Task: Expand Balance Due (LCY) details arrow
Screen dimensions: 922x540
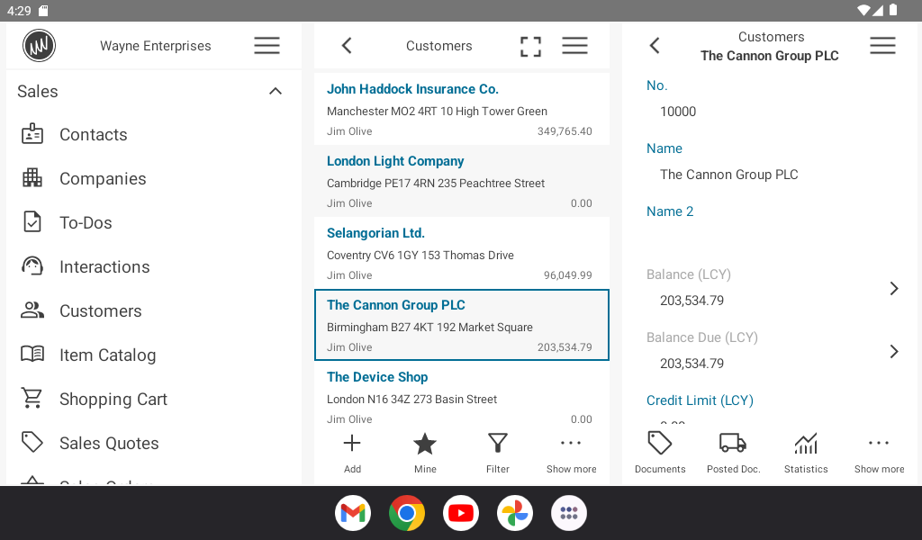Action: pyautogui.click(x=894, y=351)
